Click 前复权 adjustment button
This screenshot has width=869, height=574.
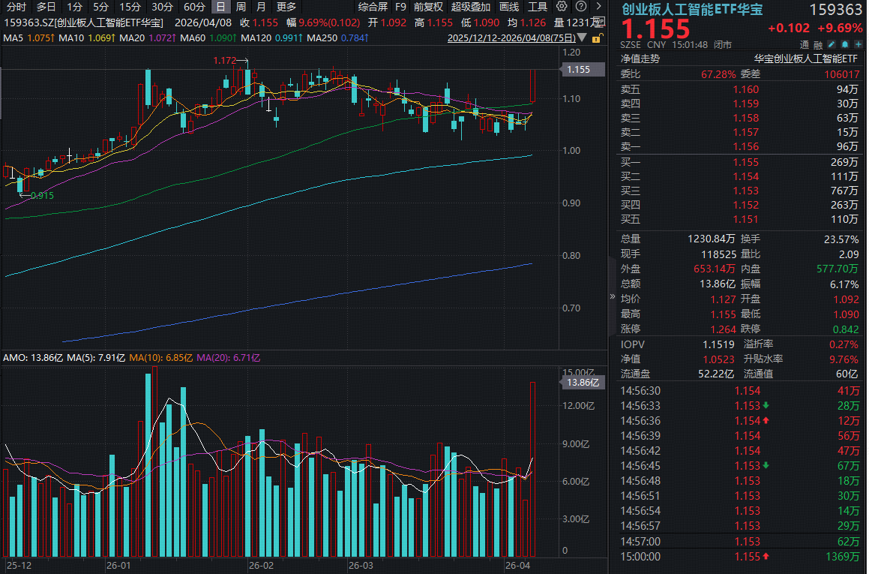[x=428, y=7]
